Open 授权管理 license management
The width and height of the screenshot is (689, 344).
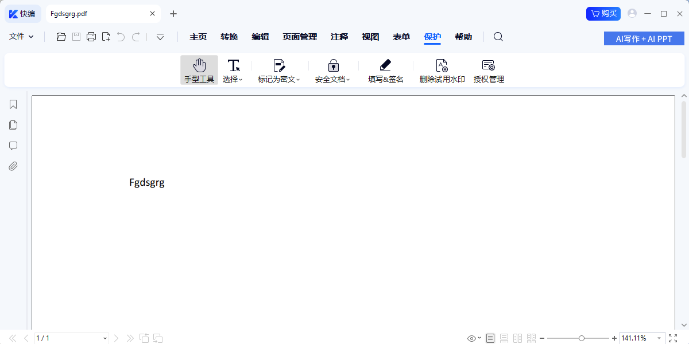(489, 71)
